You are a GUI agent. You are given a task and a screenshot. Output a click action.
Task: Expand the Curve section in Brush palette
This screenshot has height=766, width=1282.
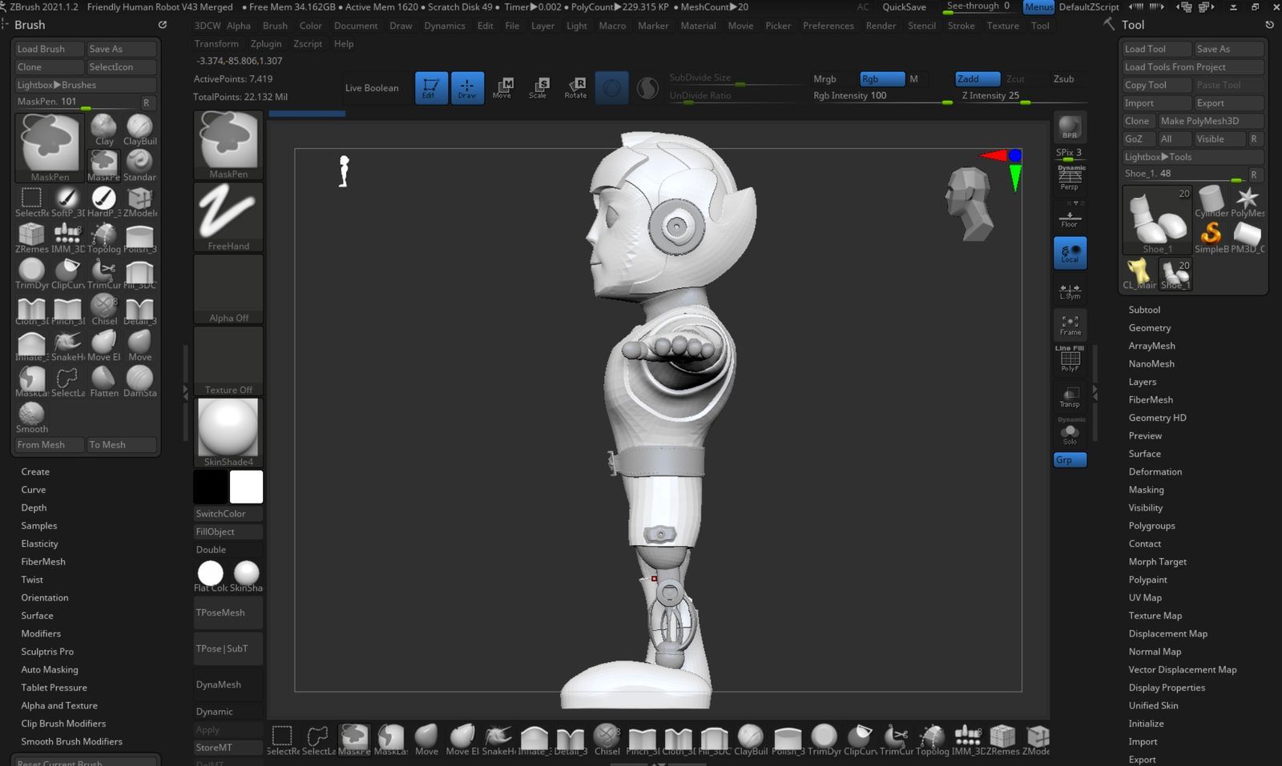pos(34,490)
